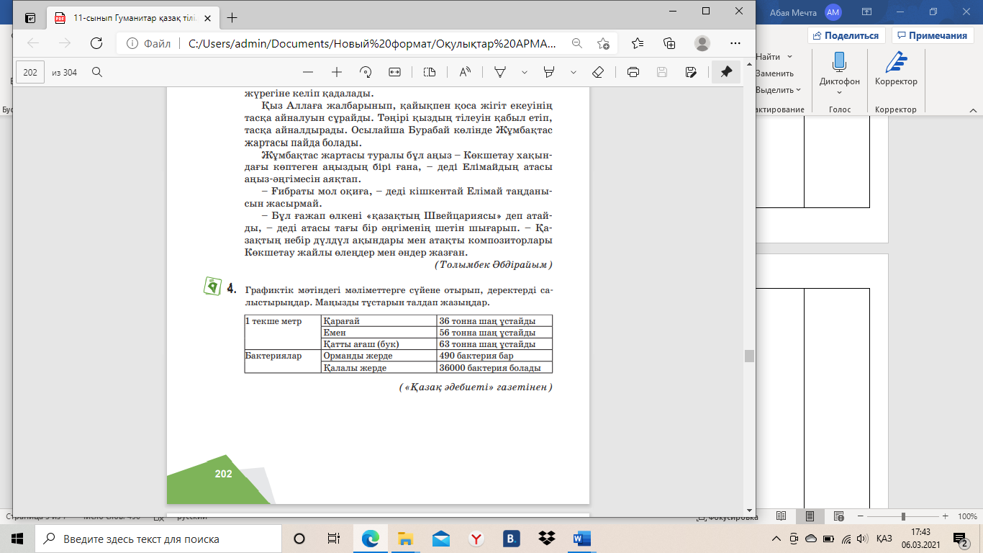Click the PDF page number field
The image size is (983, 553).
coord(30,72)
